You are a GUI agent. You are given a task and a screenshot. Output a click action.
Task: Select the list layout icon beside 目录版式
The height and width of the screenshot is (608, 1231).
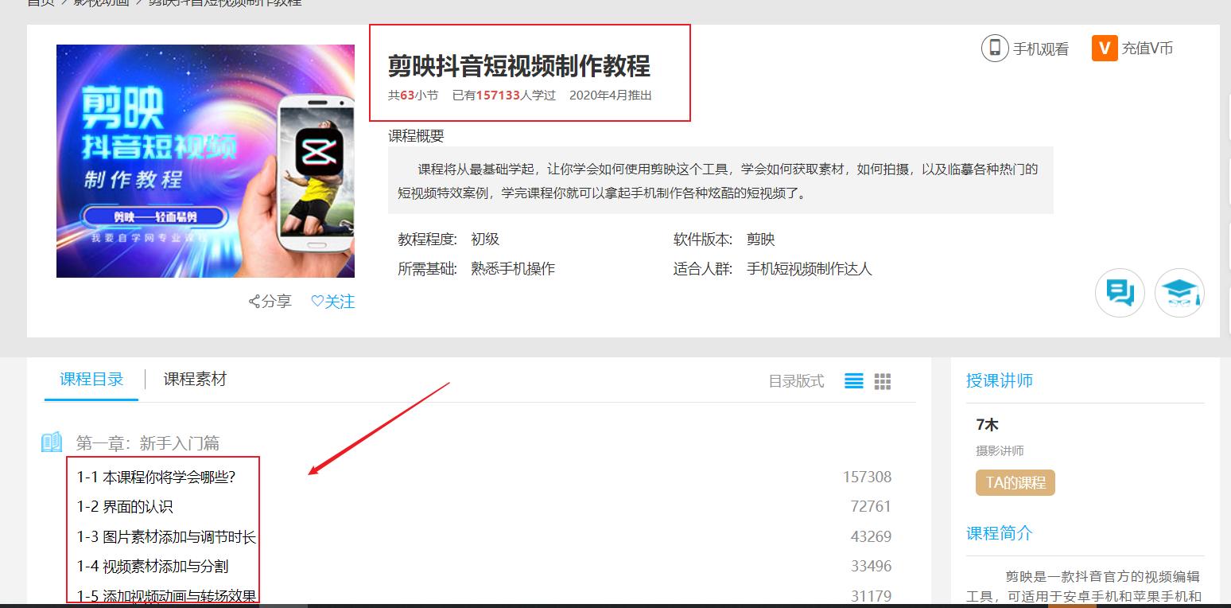[x=853, y=381]
